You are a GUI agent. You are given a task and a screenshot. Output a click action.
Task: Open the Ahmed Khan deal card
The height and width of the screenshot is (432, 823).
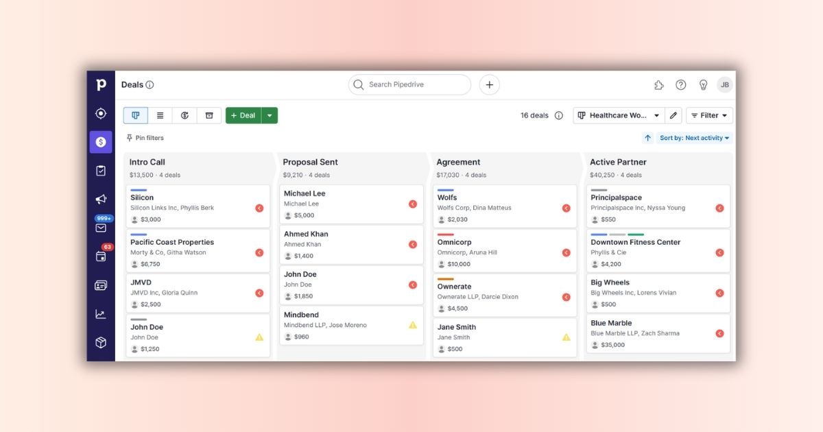(x=352, y=245)
